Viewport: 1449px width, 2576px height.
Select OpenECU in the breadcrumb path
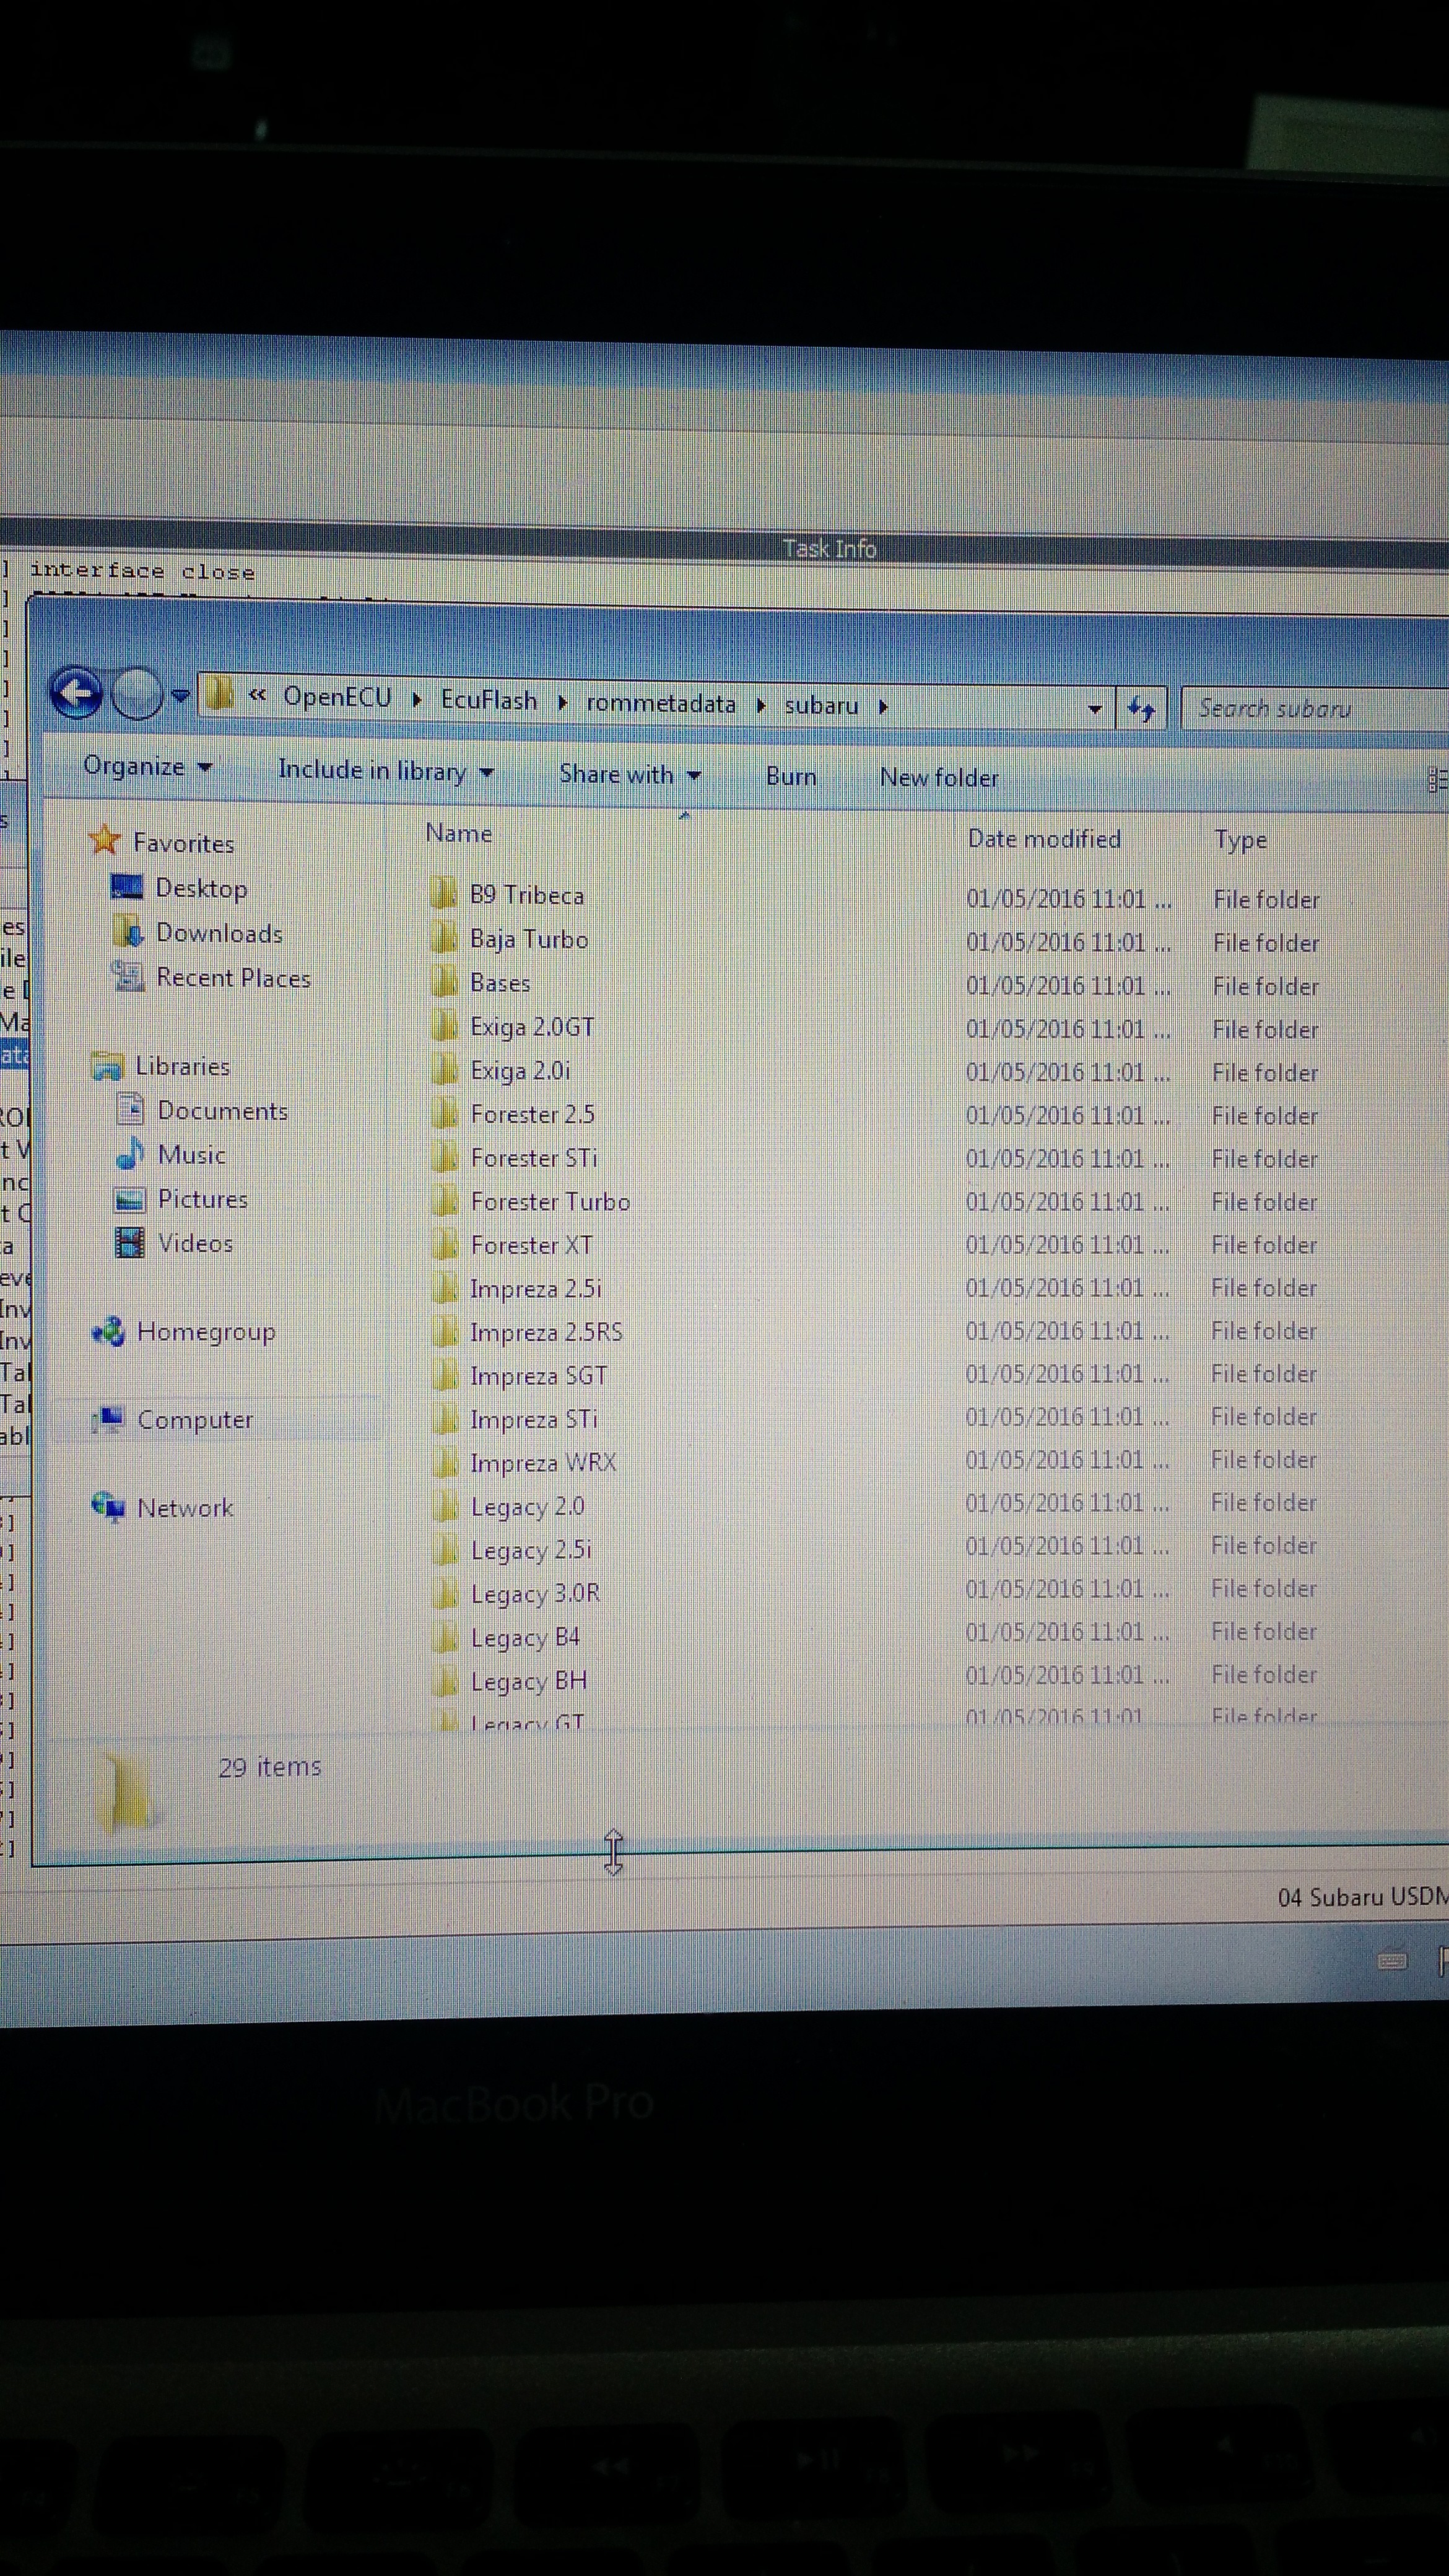tap(337, 697)
